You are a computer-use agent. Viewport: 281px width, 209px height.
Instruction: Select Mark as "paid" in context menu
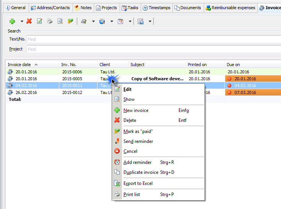point(138,131)
